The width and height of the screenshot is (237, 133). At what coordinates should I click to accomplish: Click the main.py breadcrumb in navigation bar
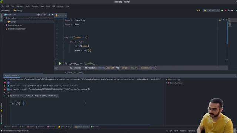[x=18, y=11]
